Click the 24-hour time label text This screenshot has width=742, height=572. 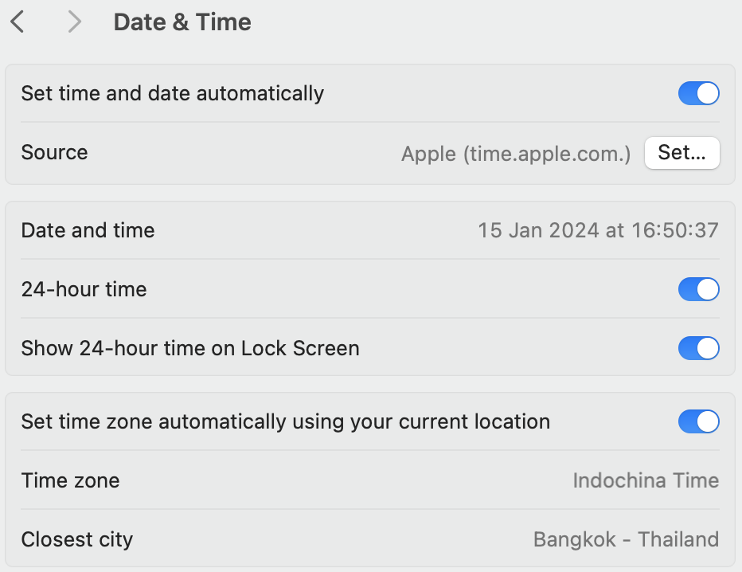point(84,289)
